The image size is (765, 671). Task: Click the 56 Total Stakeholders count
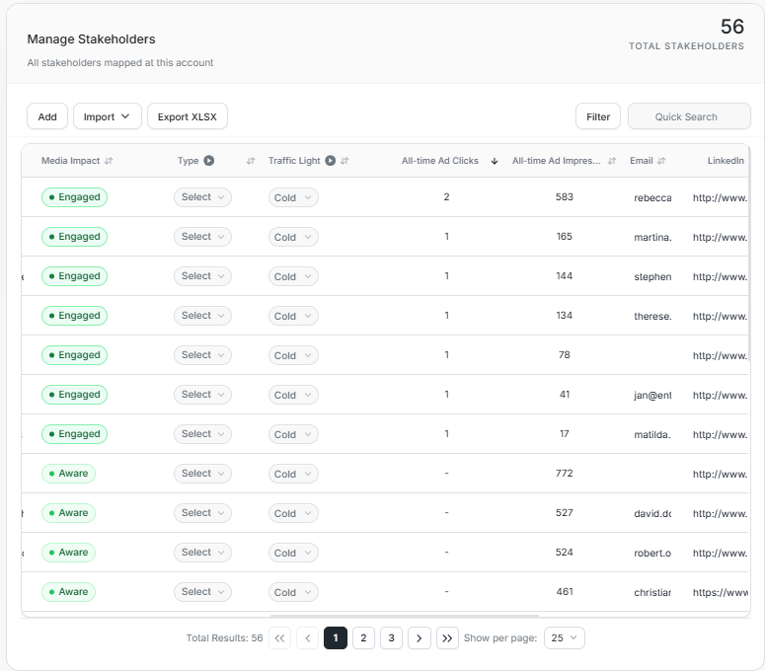[x=732, y=27]
